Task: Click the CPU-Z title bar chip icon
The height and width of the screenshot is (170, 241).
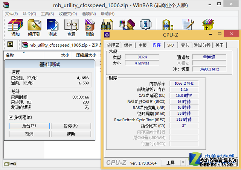Action: tap(107, 35)
